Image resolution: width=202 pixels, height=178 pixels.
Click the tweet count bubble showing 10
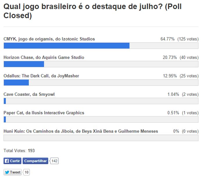(26, 172)
